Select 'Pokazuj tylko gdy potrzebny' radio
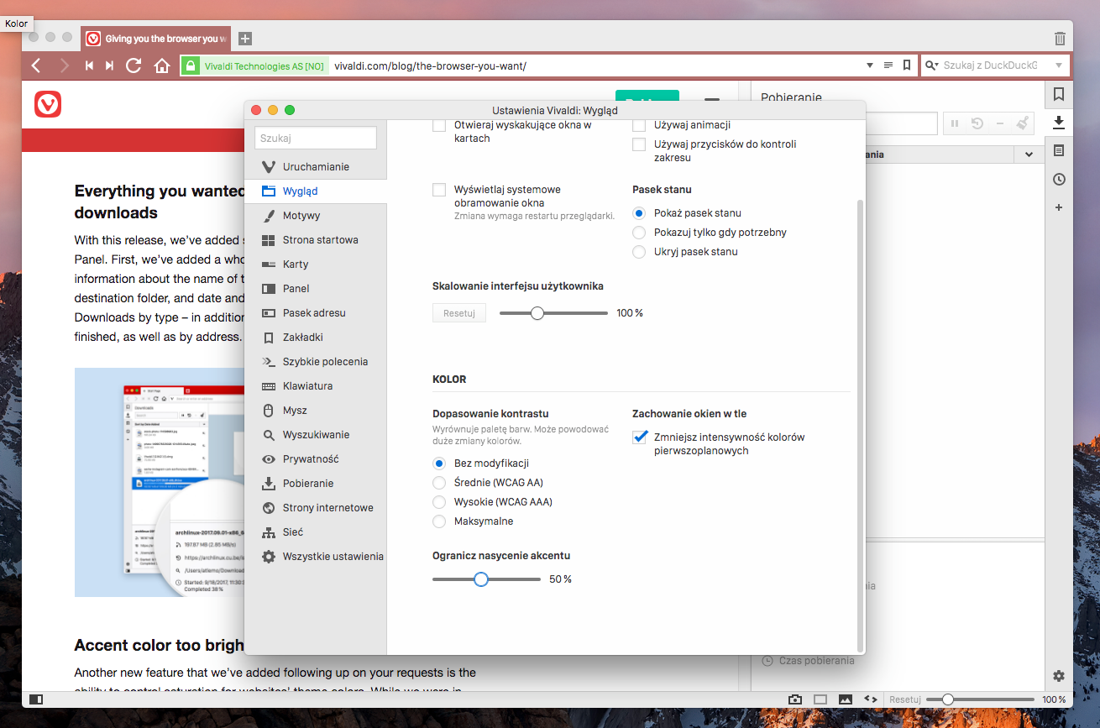This screenshot has width=1100, height=728. pyautogui.click(x=639, y=233)
